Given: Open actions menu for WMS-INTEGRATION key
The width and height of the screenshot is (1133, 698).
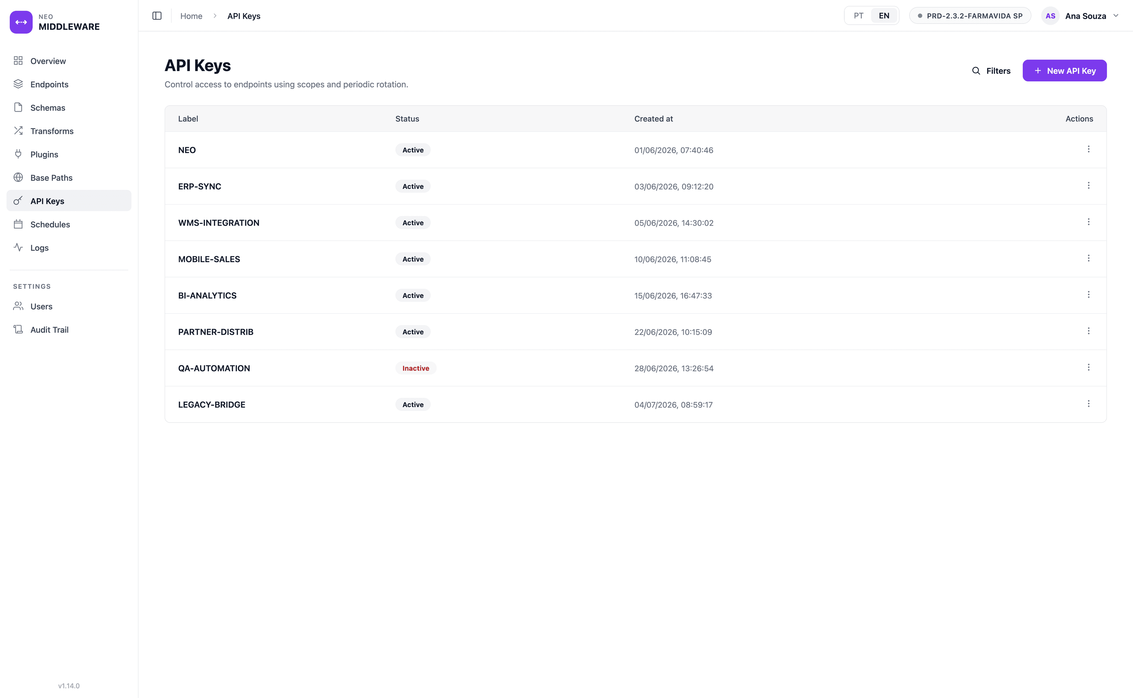Looking at the screenshot, I should pos(1089,222).
